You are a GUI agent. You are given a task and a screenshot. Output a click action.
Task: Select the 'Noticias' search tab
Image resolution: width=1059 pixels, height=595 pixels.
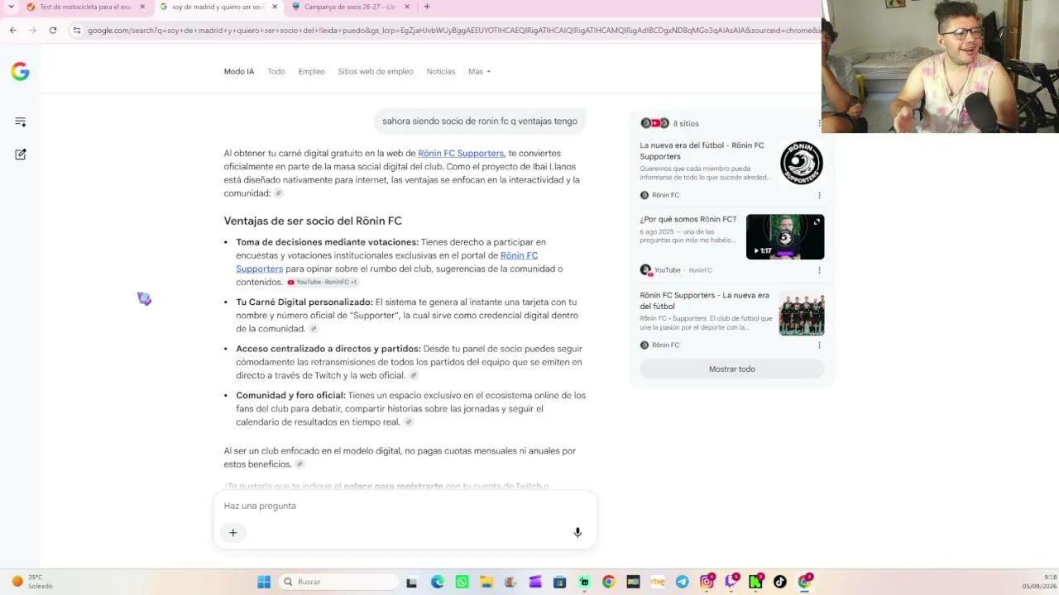441,72
